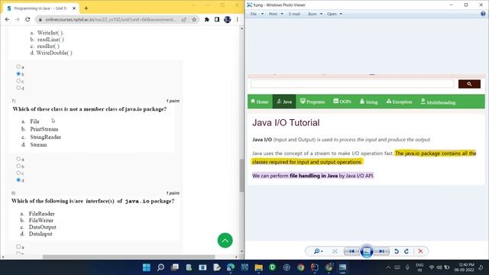Select option d for question 6
Image resolution: width=489 pixels, height=275 pixels.
coord(18,88)
